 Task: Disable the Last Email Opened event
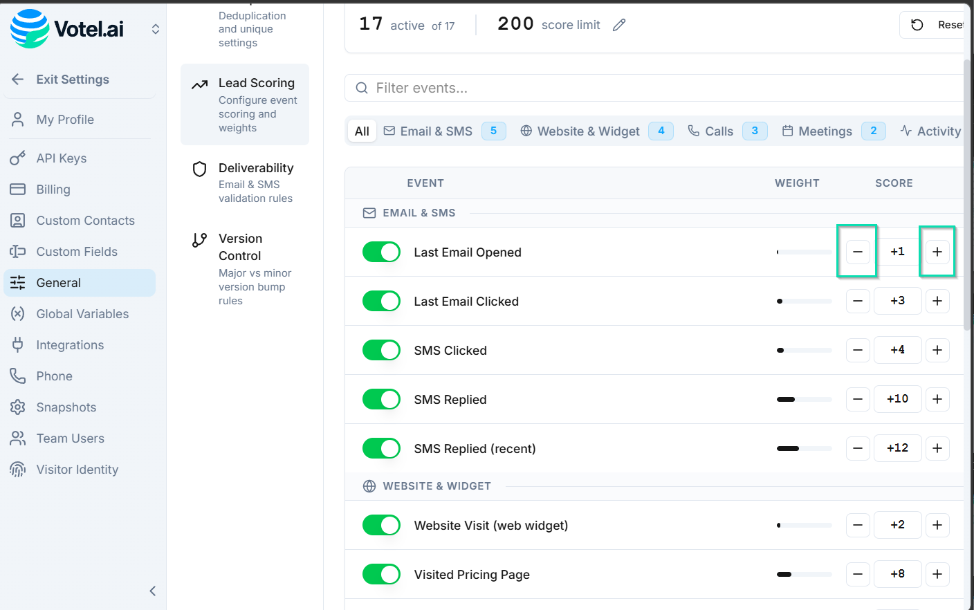381,252
